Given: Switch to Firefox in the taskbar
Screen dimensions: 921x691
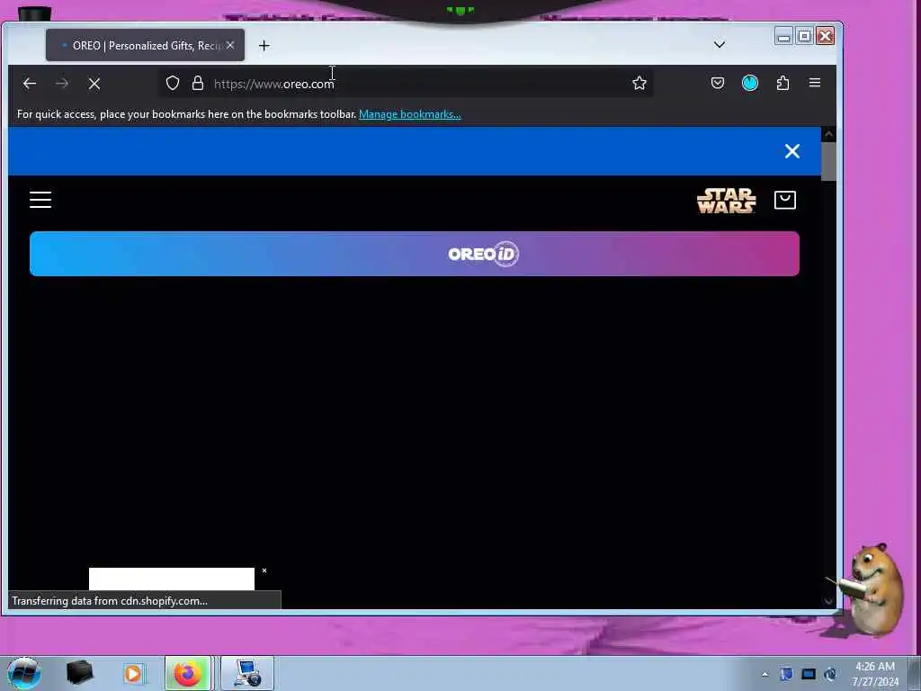Looking at the screenshot, I should [x=188, y=673].
